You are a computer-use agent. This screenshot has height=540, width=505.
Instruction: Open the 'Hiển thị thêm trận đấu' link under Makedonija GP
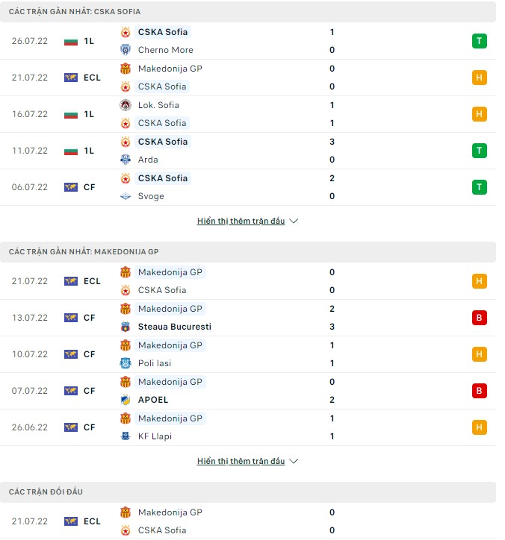241,462
